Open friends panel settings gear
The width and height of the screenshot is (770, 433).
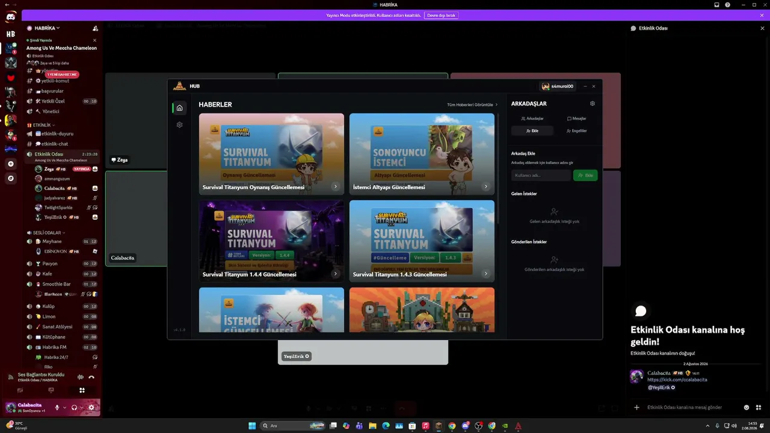coord(593,103)
